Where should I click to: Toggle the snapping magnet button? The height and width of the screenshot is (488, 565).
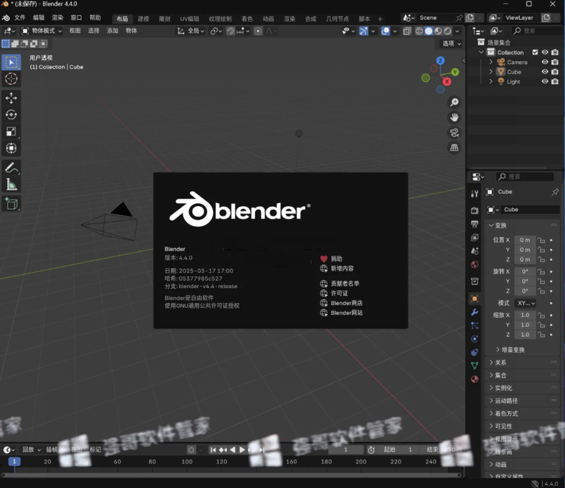231,31
